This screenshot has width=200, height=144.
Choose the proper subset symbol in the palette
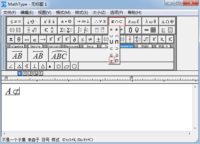point(112,49)
